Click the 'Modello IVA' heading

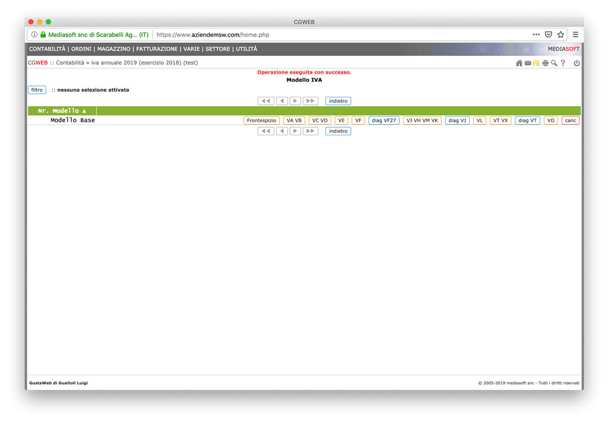pos(304,80)
